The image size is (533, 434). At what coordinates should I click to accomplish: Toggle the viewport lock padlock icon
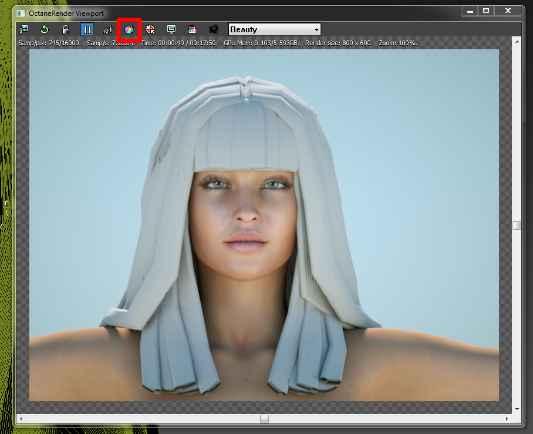click(66, 29)
